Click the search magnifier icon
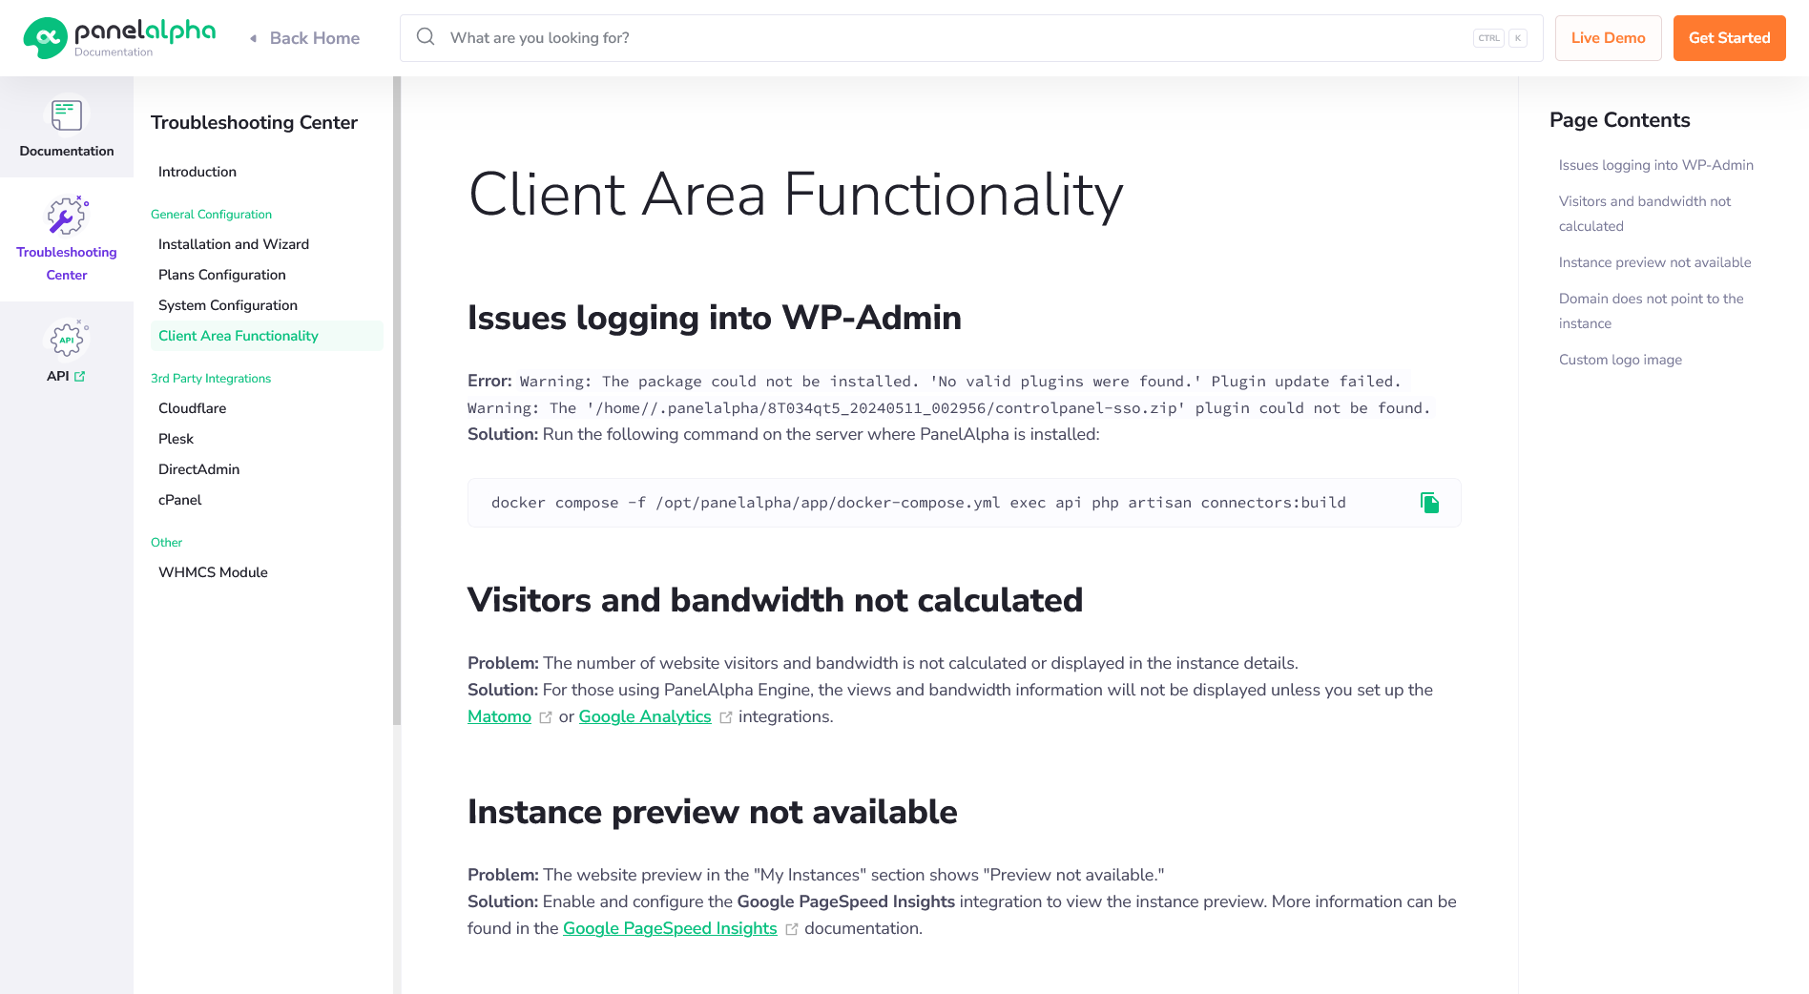 coord(426,37)
